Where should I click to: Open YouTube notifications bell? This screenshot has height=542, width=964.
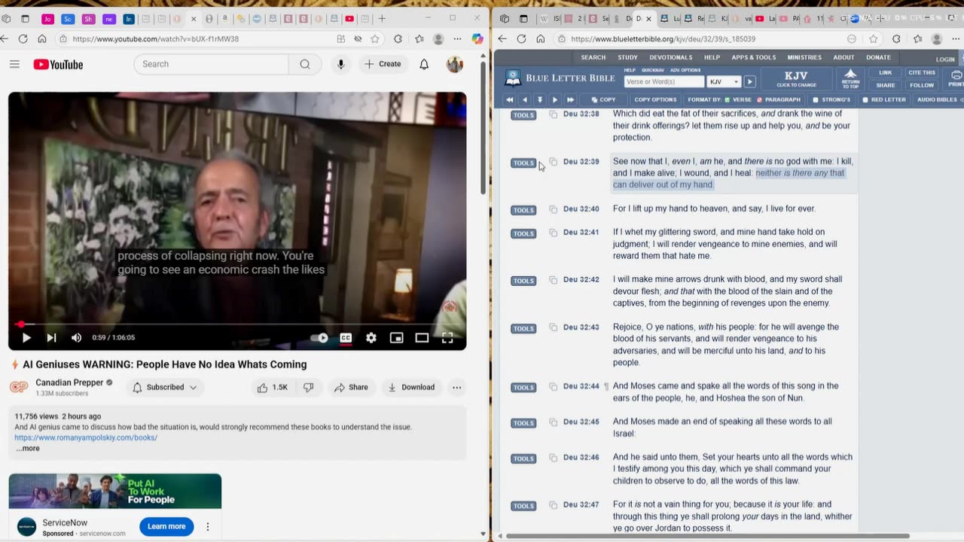click(424, 65)
